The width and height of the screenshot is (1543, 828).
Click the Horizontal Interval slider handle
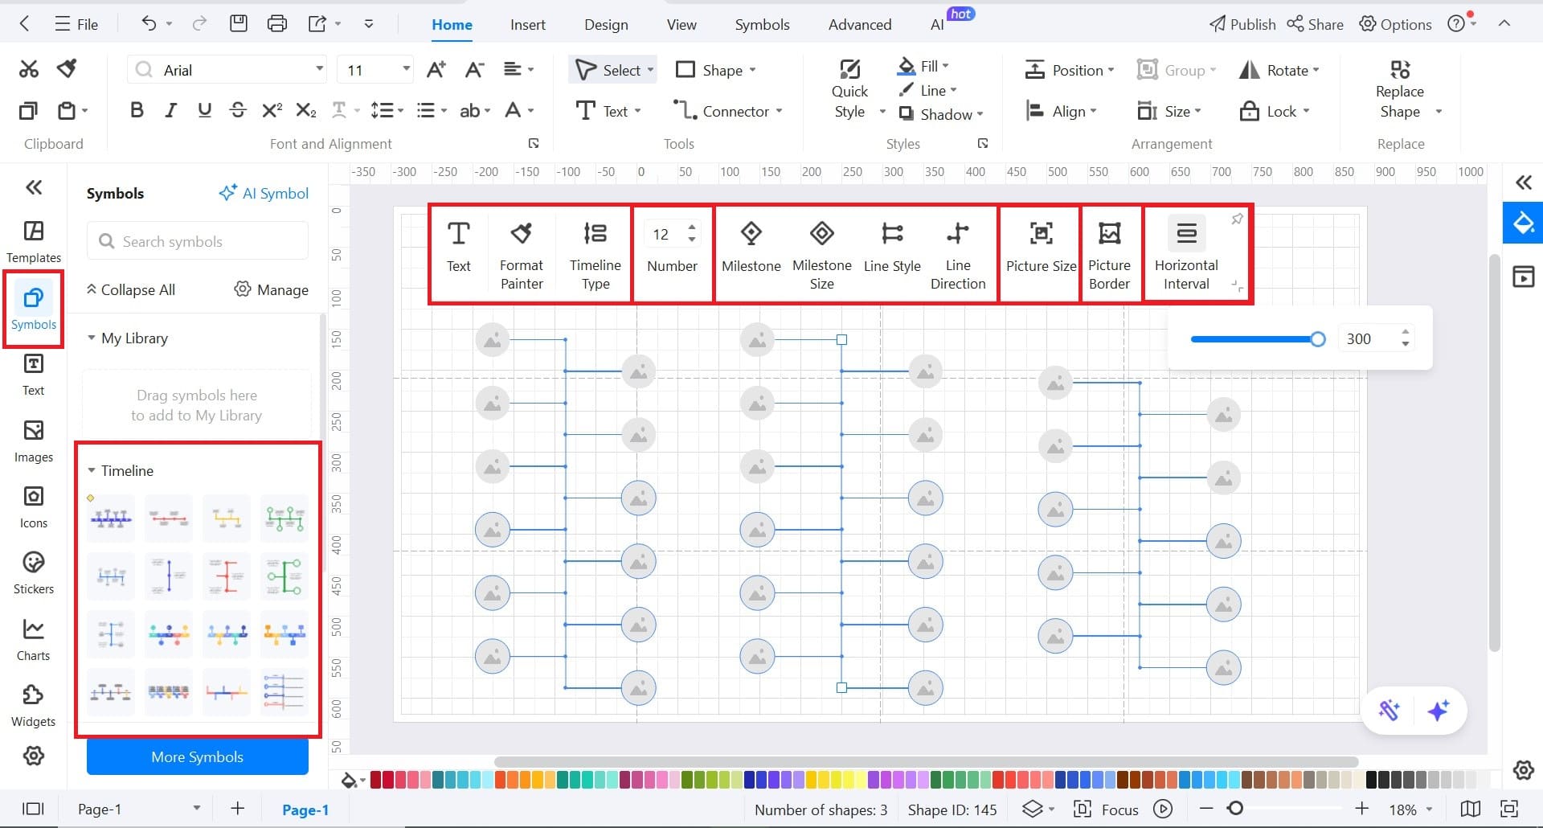click(1317, 339)
